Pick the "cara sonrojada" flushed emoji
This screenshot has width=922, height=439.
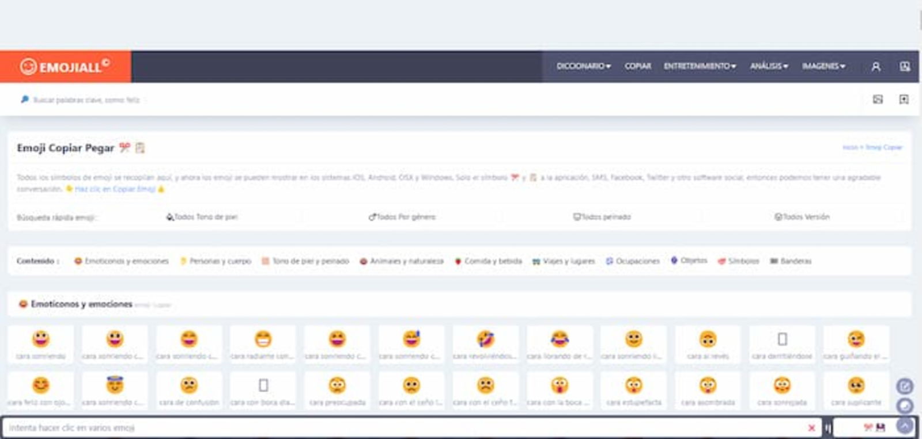pyautogui.click(x=782, y=390)
